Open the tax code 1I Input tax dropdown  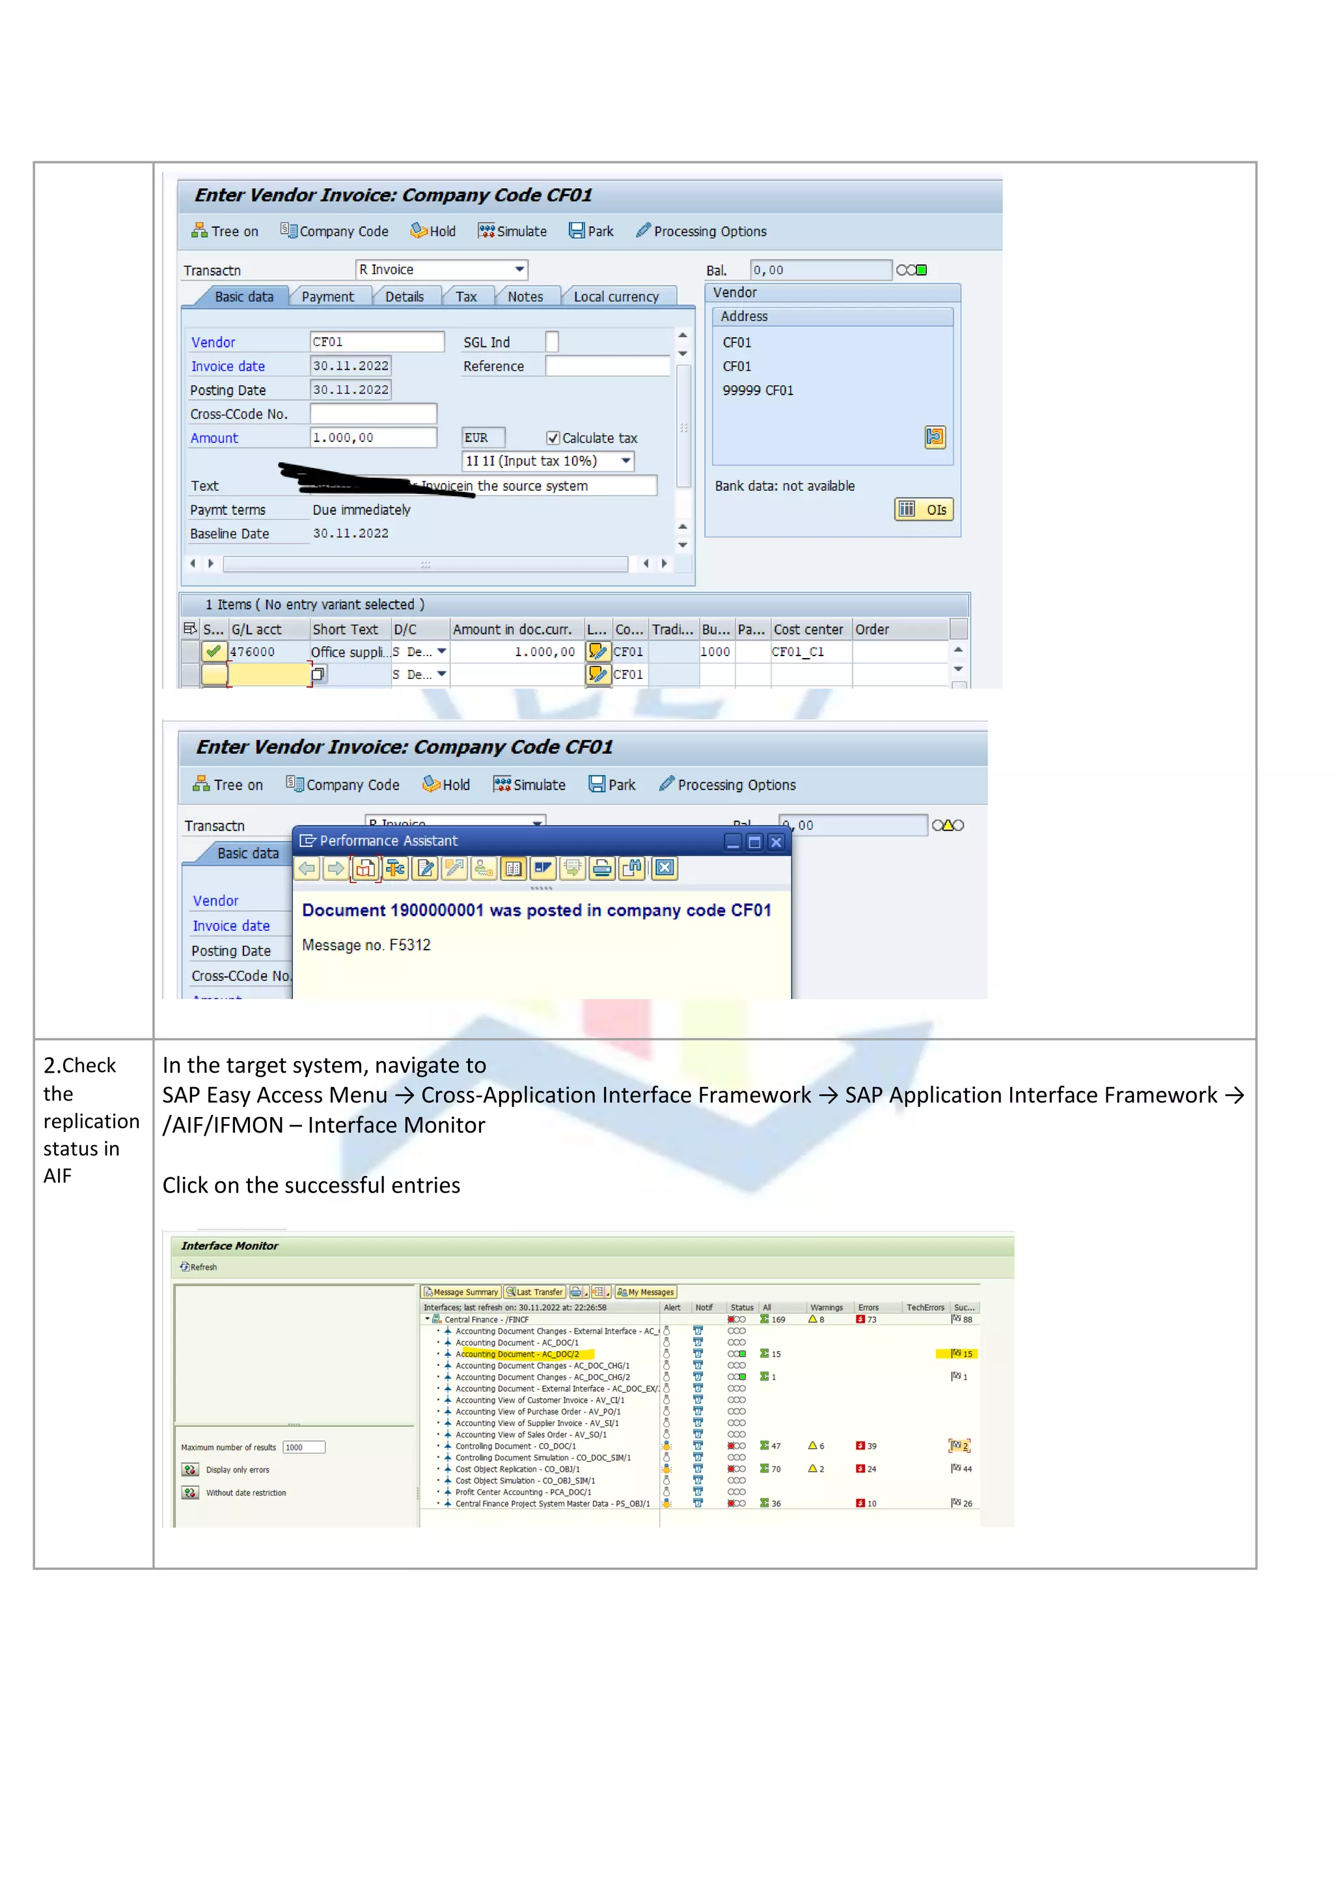(626, 461)
